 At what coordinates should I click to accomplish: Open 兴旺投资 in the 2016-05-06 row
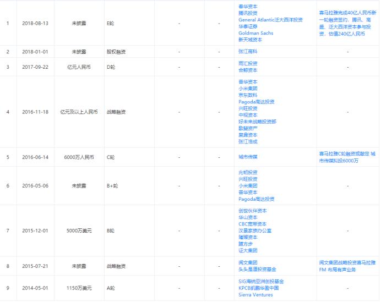[248, 179]
